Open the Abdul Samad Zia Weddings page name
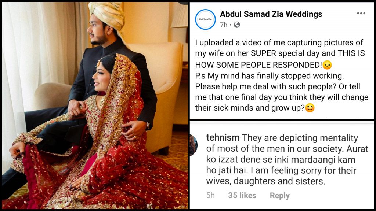Viewport: 376px width, 211px height. pyautogui.click(x=271, y=14)
